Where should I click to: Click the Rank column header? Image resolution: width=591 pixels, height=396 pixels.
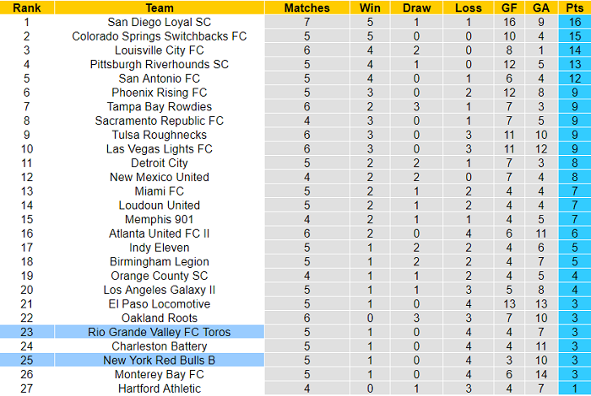[x=26, y=8]
